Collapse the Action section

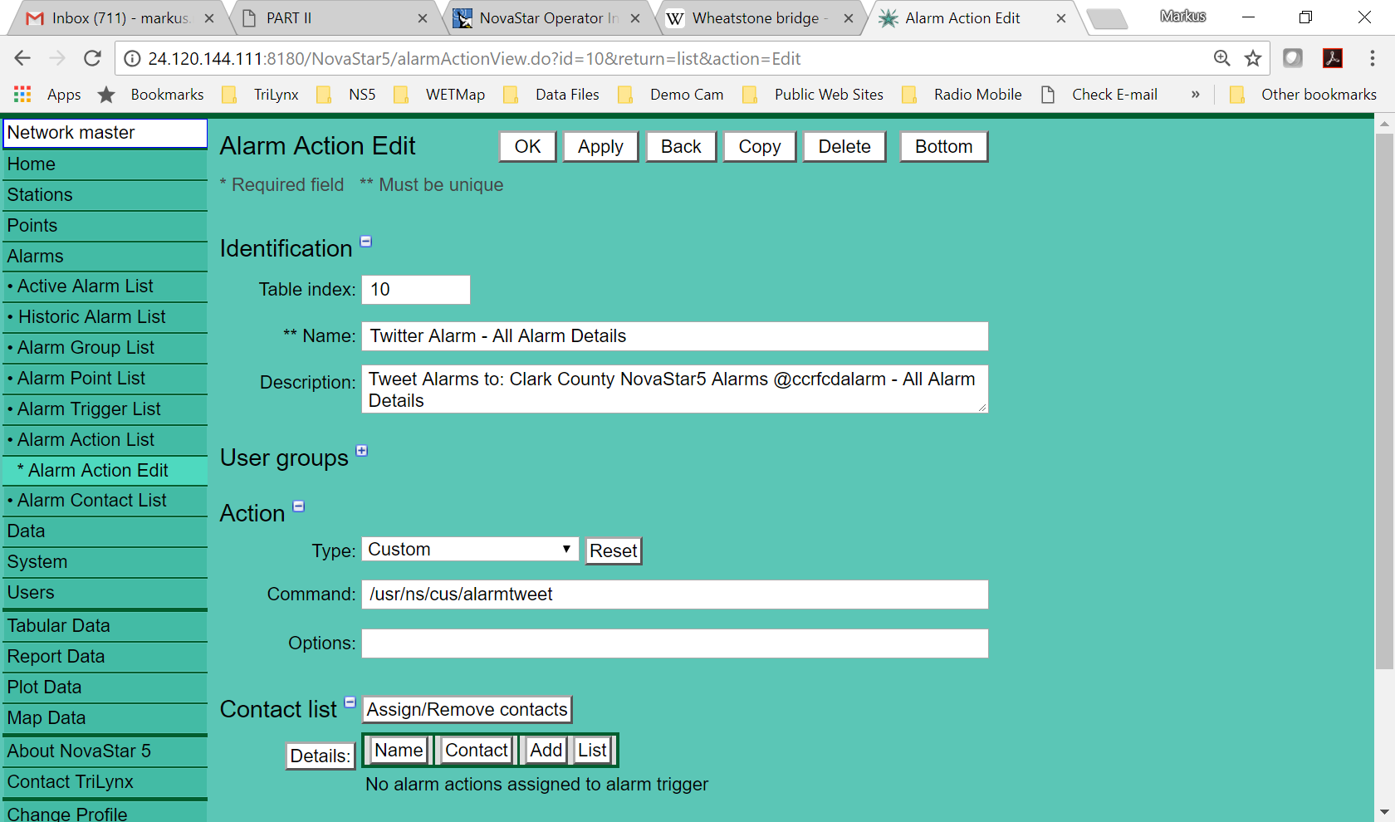point(299,506)
